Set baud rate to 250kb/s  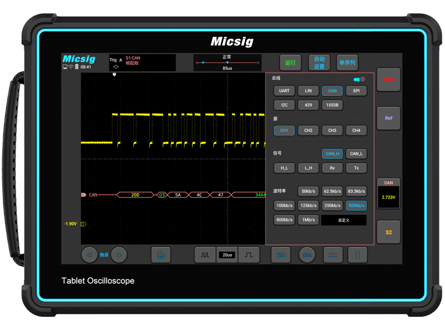[333, 205]
